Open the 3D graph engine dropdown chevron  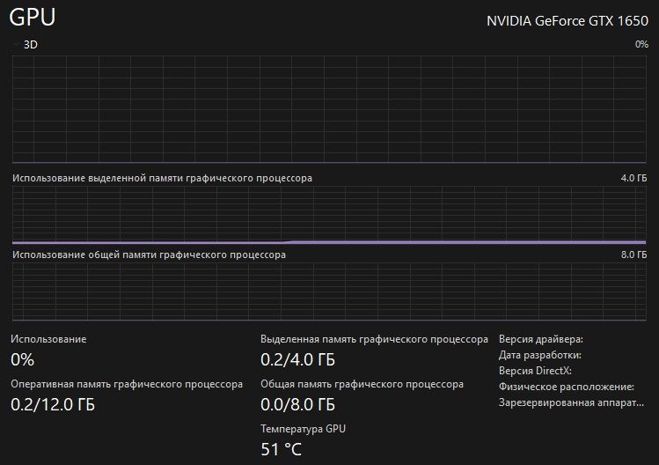click(15, 44)
